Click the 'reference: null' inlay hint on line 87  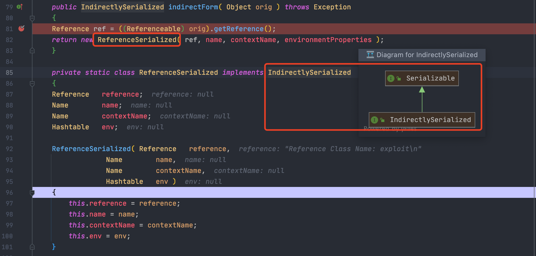[x=183, y=94]
